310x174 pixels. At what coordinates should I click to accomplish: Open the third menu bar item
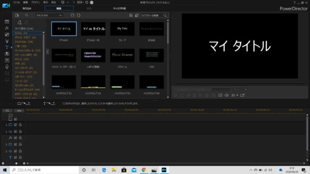(35, 2)
